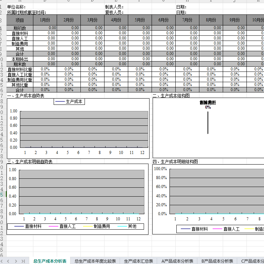Select the 0% data label in structure chart
The height and width of the screenshot is (264, 264).
pos(208,107)
